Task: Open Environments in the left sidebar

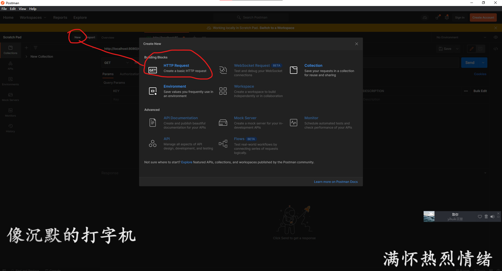Action: (x=10, y=81)
